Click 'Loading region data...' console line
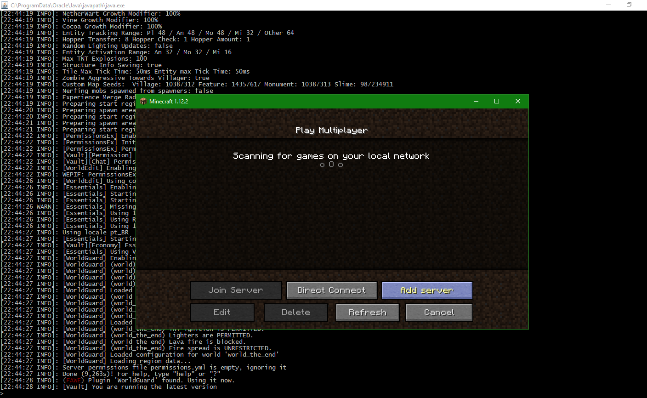The width and height of the screenshot is (647, 398). point(96,361)
